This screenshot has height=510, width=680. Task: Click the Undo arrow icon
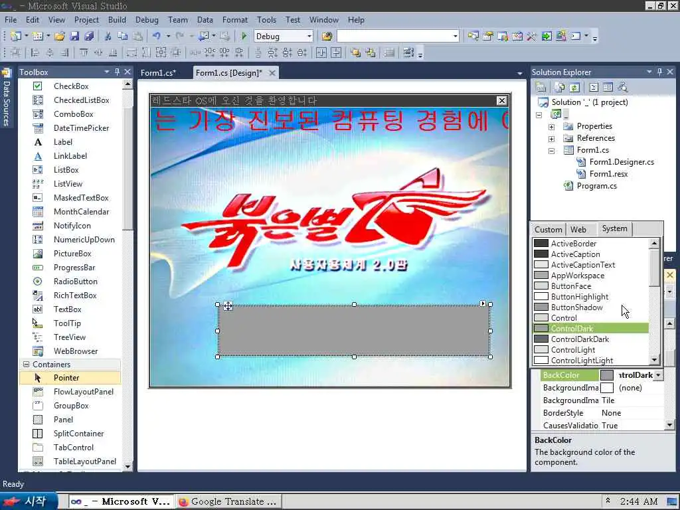(157, 37)
